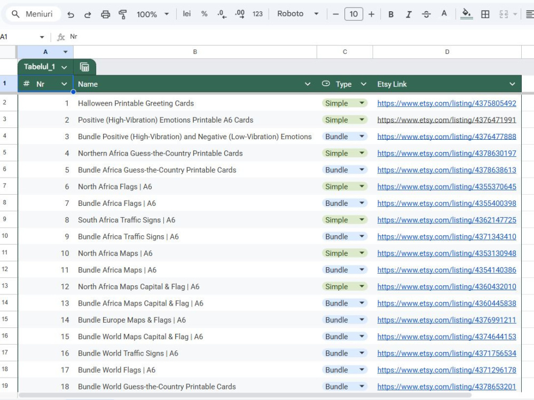Open Etsy link ending 4374644153

(x=446, y=337)
